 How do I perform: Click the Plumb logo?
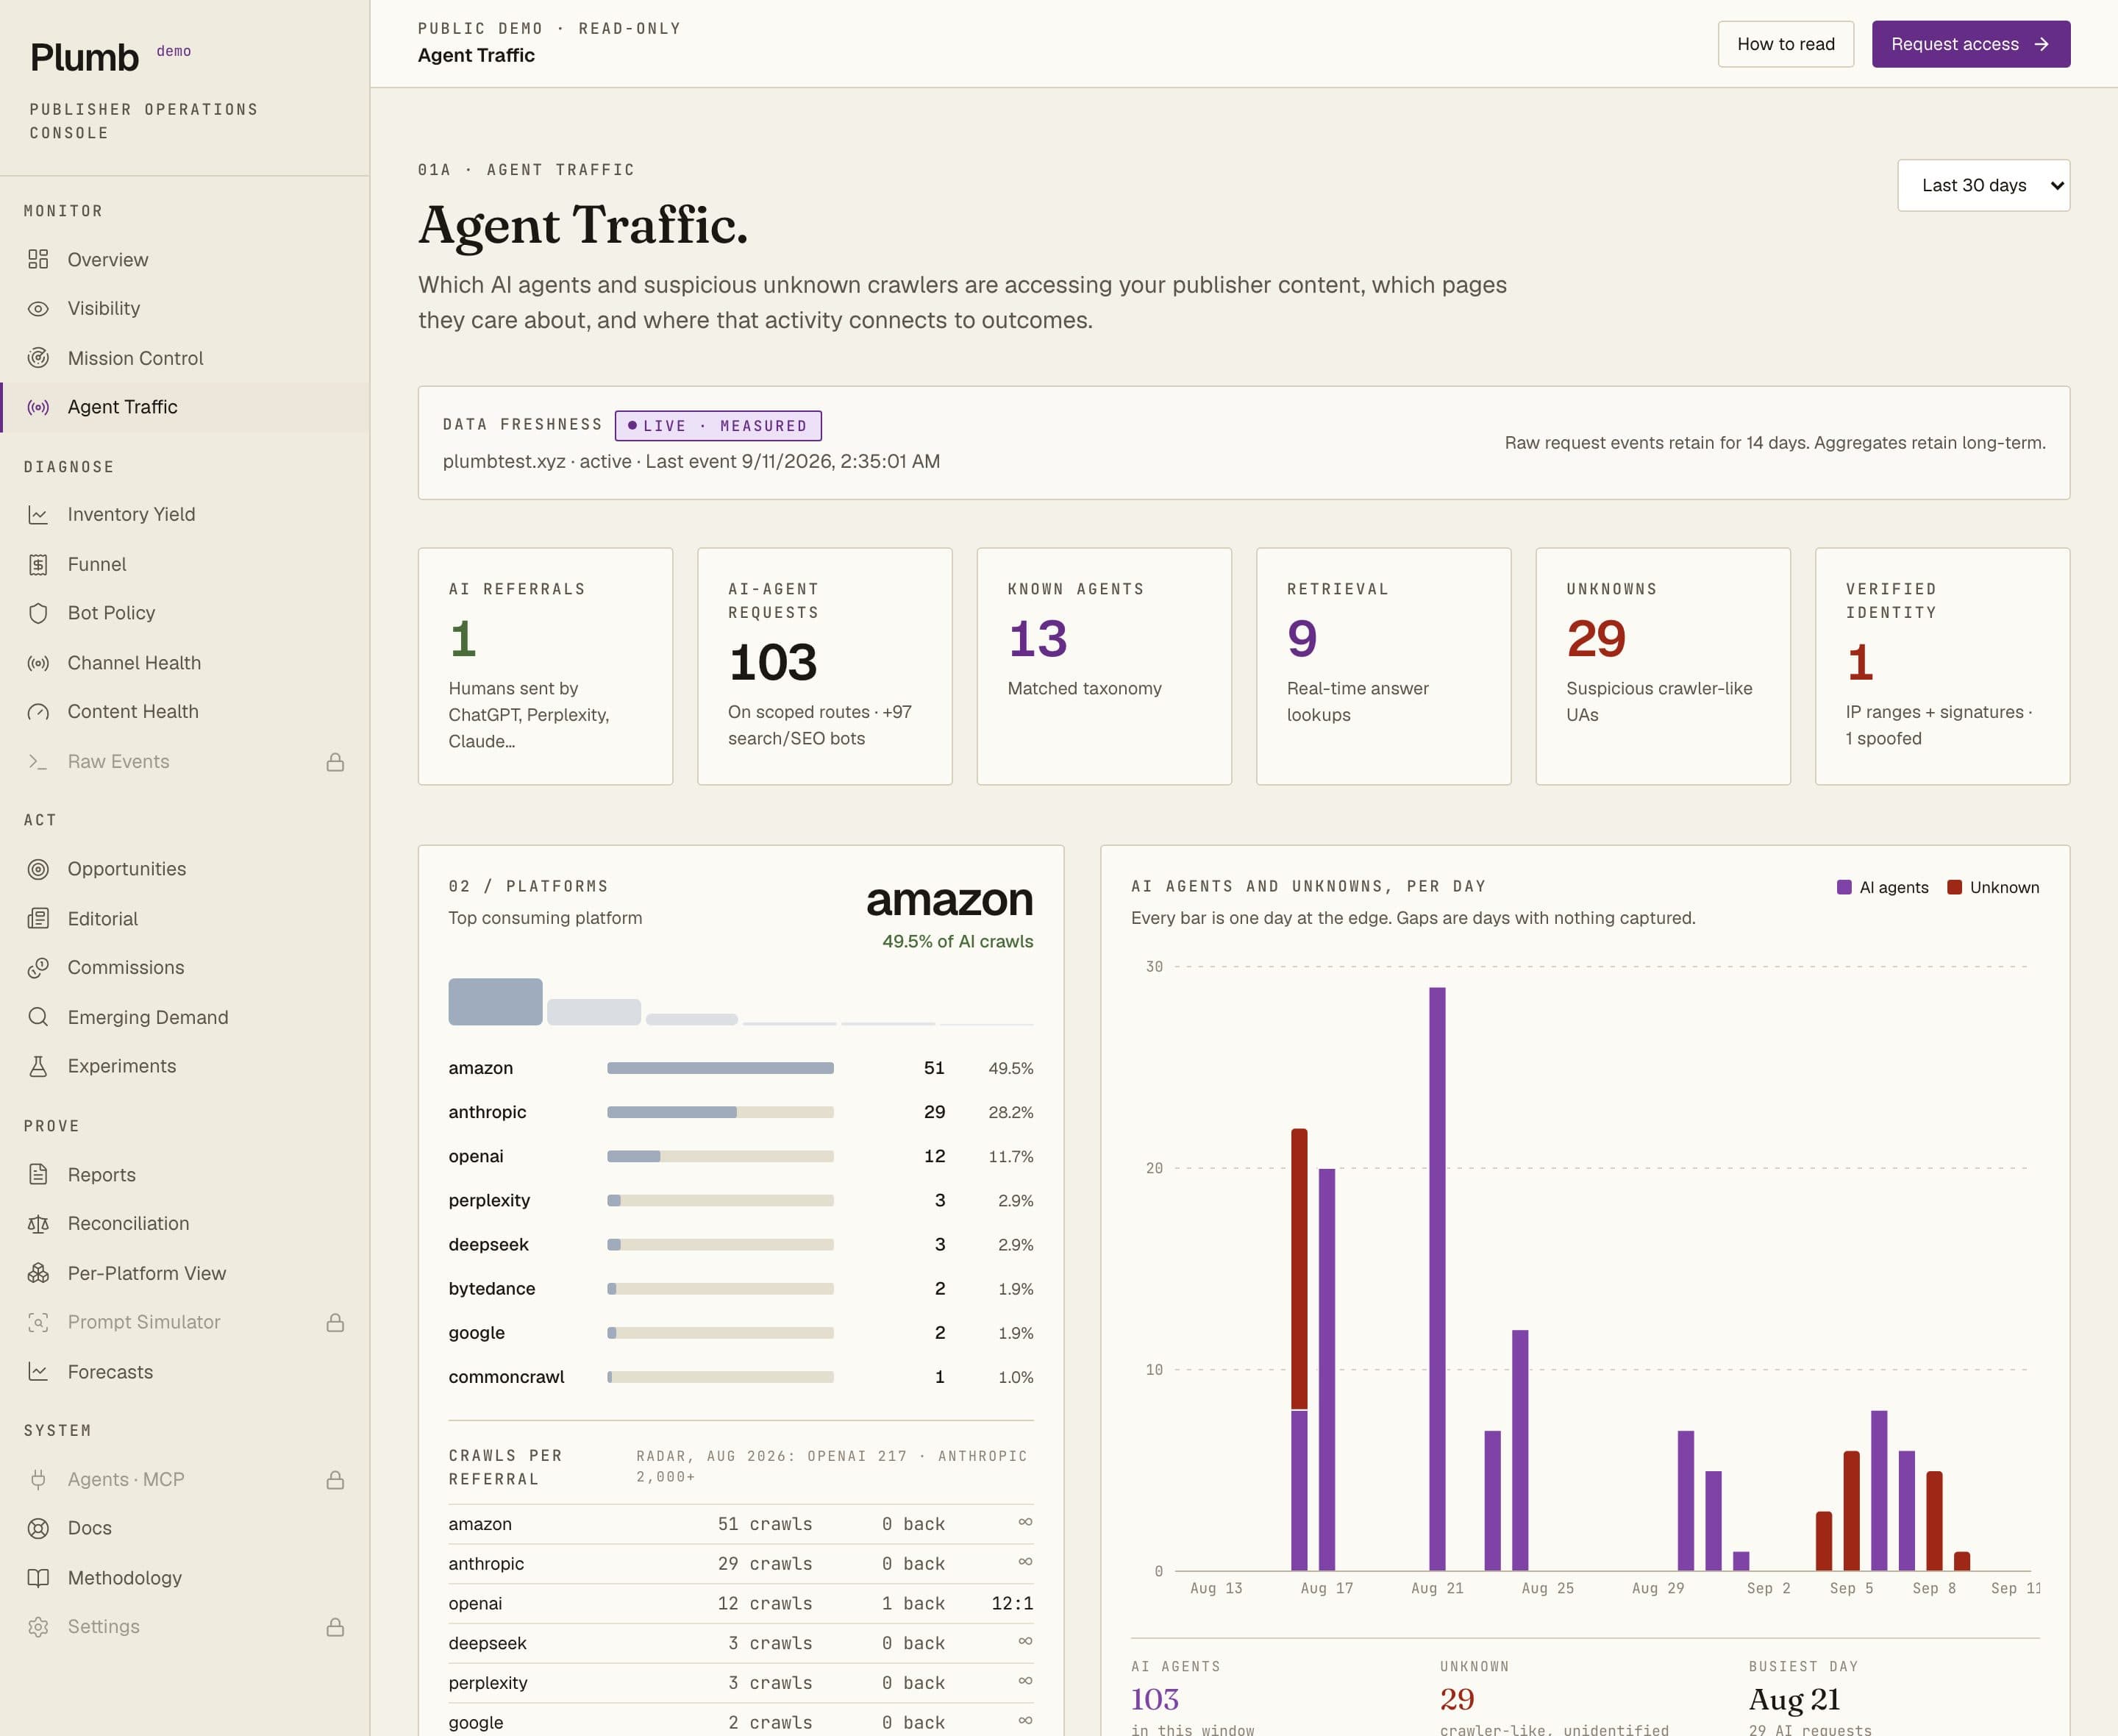[x=85, y=58]
